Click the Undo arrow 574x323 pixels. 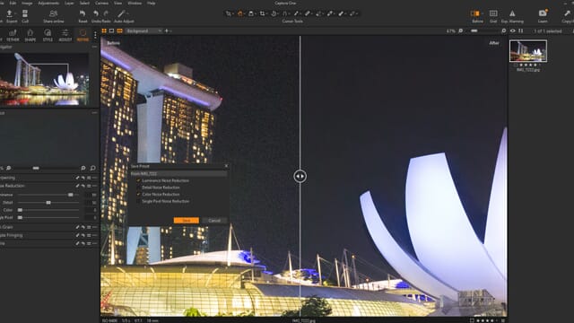point(96,13)
